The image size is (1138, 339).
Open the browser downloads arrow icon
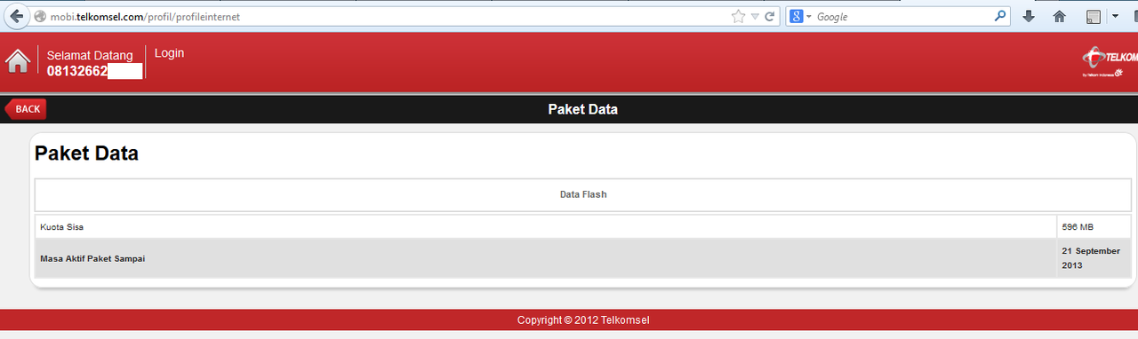point(1029,16)
